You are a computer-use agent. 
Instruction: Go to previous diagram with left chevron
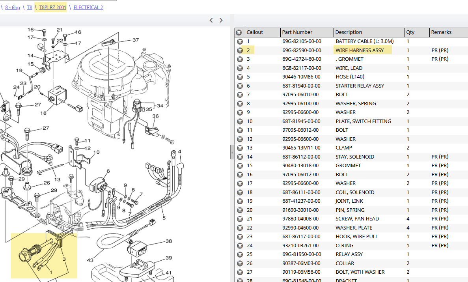coord(211,21)
